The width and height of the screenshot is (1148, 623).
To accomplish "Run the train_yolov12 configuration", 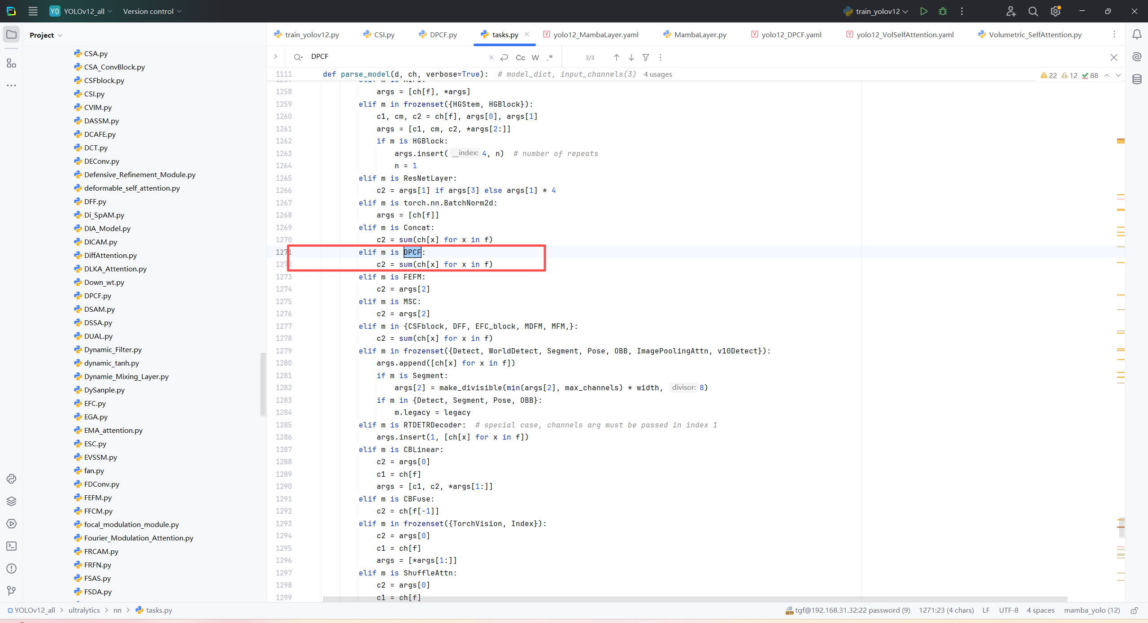I will pyautogui.click(x=923, y=11).
